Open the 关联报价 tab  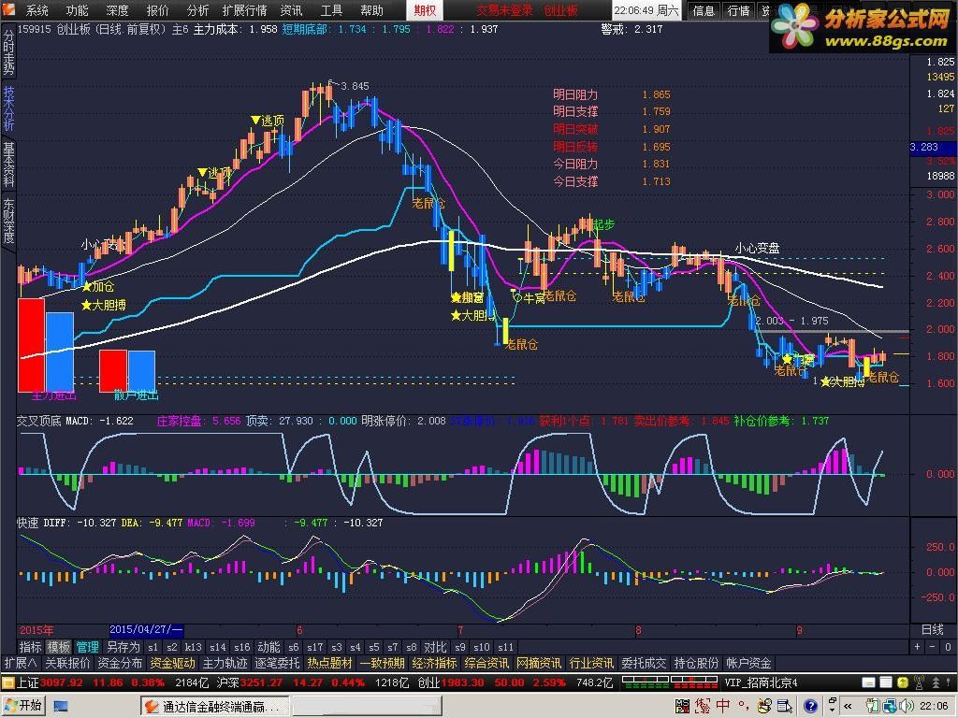67,663
